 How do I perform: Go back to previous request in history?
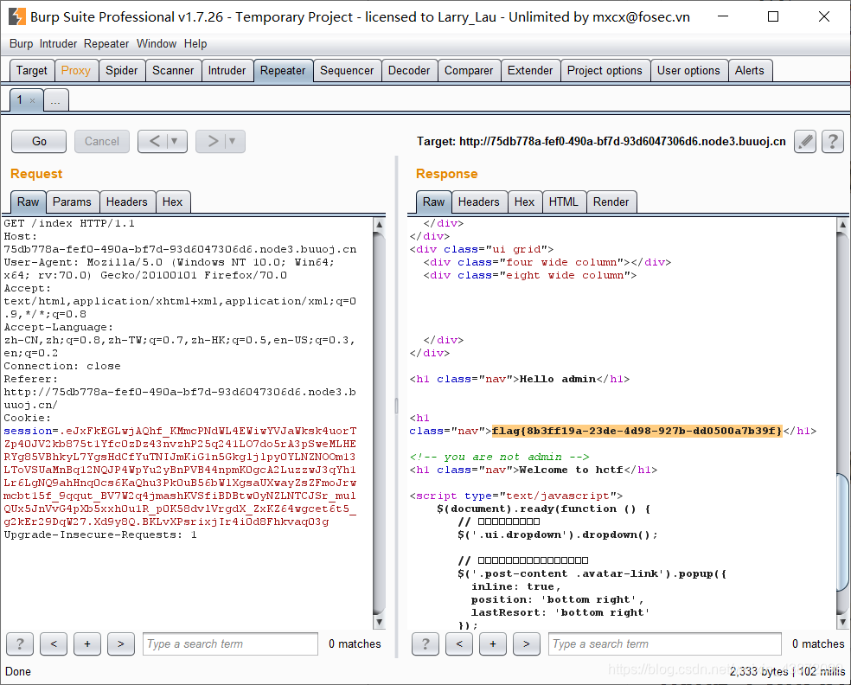[154, 142]
